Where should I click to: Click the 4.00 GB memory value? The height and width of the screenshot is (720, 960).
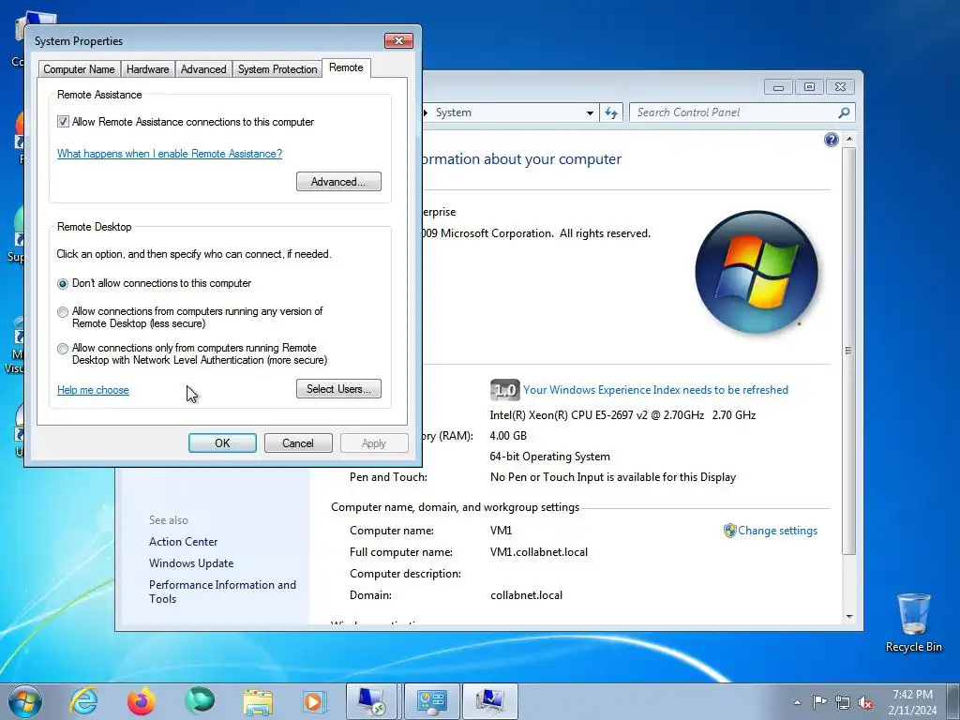(508, 436)
